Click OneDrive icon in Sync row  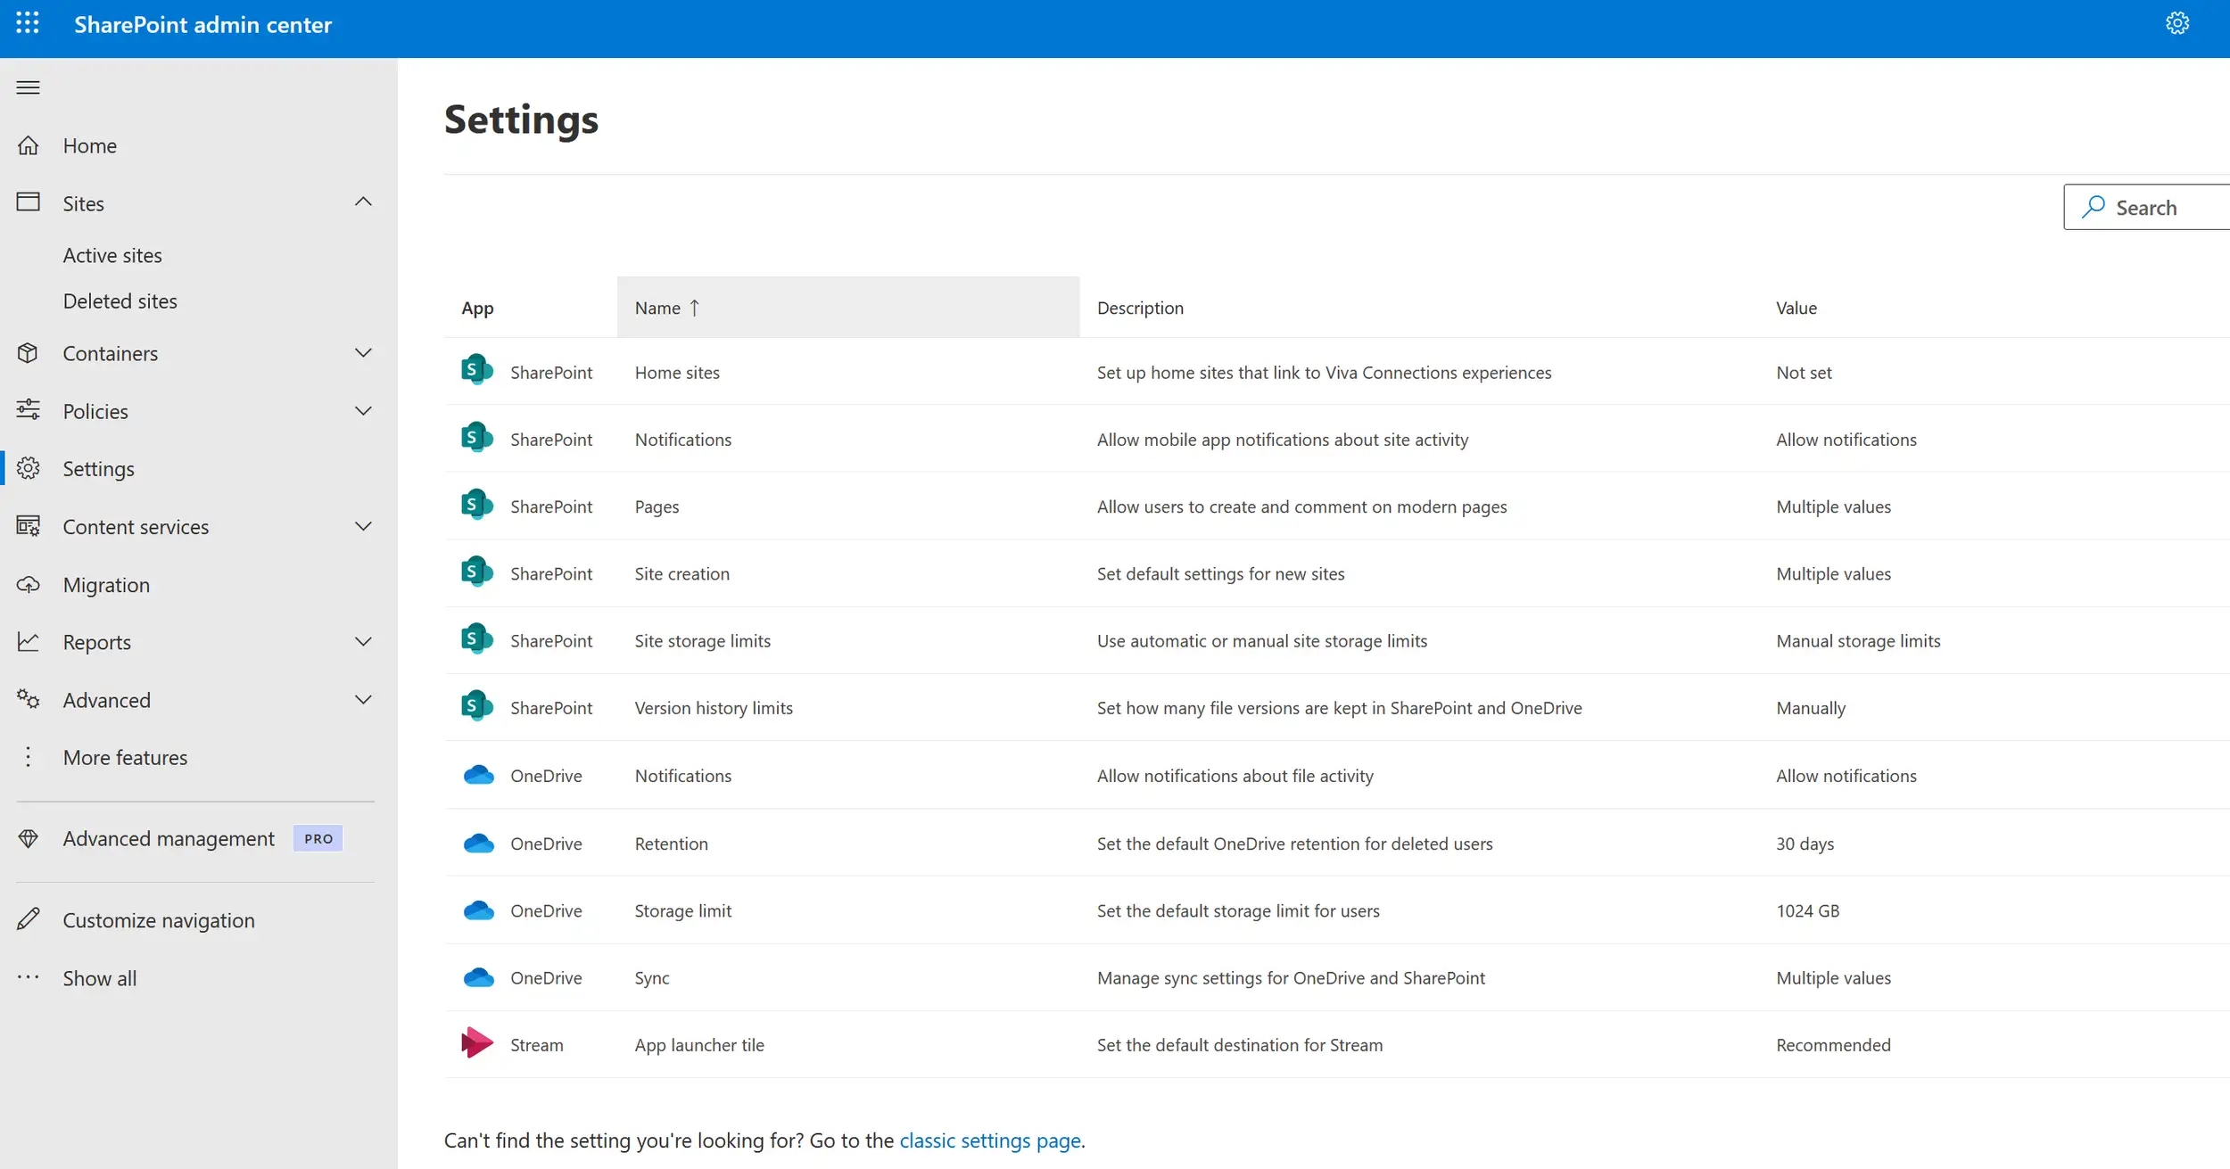click(479, 977)
